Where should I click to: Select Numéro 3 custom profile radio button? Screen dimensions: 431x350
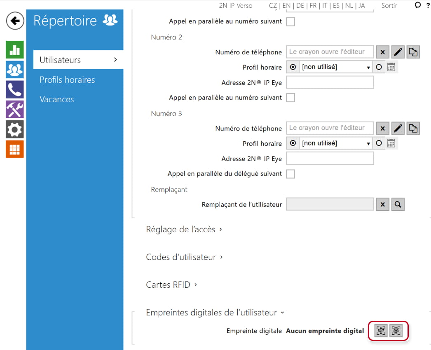[379, 143]
